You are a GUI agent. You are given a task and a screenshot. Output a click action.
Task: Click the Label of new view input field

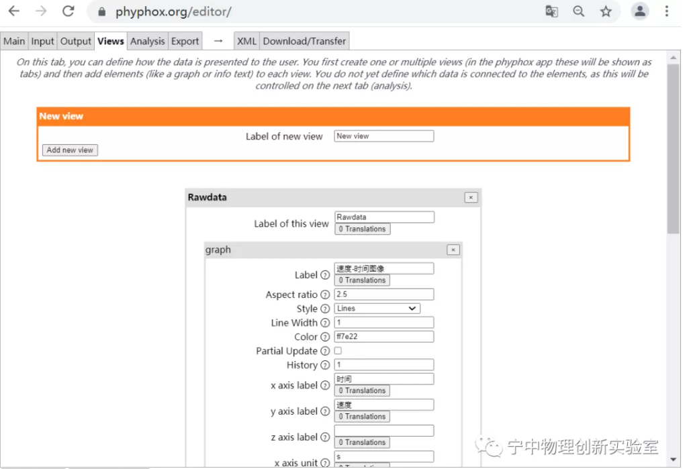(x=383, y=136)
